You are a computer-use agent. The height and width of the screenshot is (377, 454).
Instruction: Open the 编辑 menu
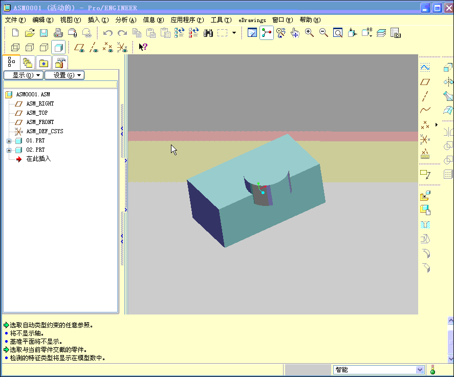43,19
